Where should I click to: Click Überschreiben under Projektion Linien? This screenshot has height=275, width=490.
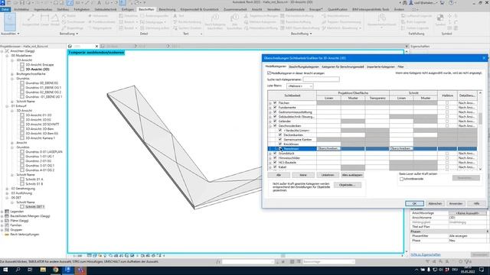tap(328, 149)
